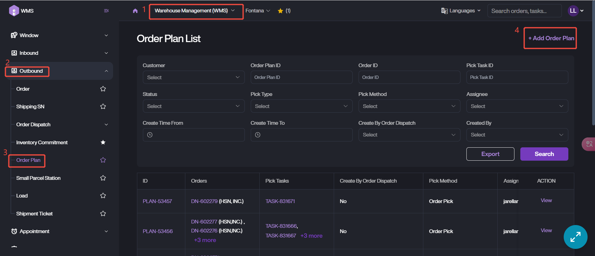Click the Order Plan ID input field

point(301,77)
